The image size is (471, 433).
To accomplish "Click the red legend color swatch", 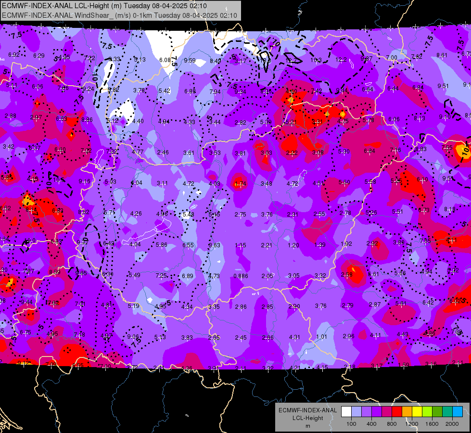I will pyautogui.click(x=397, y=412).
